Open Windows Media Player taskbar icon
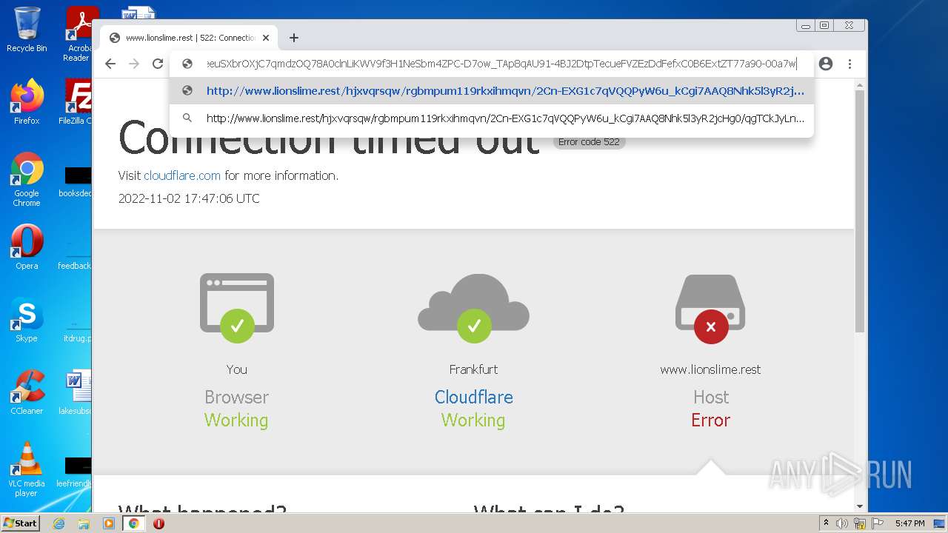Screen dimensions: 948x533 pyautogui.click(x=109, y=523)
